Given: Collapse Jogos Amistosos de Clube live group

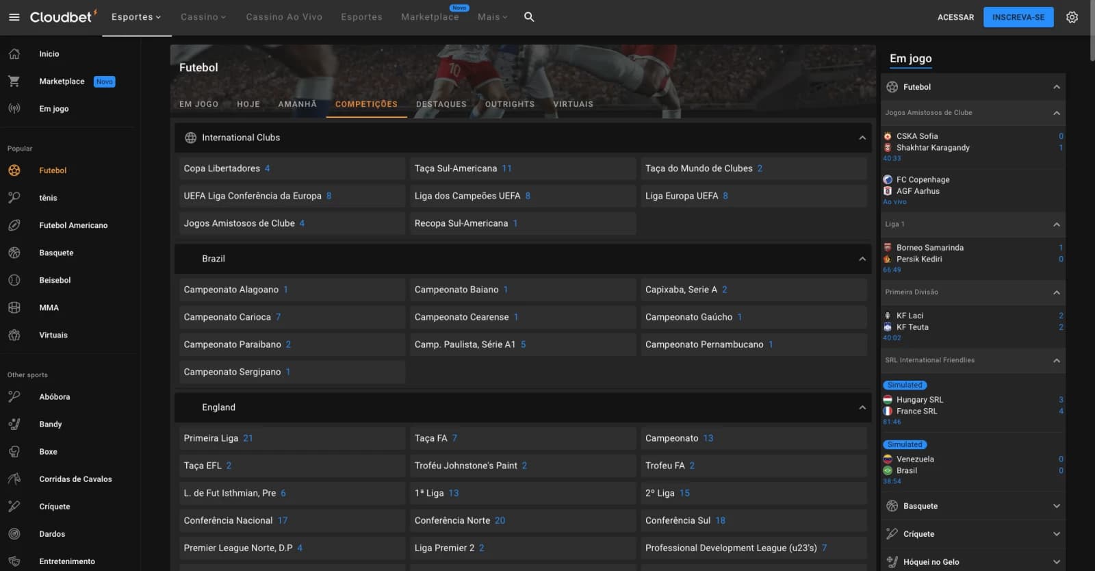Looking at the screenshot, I should point(1057,113).
